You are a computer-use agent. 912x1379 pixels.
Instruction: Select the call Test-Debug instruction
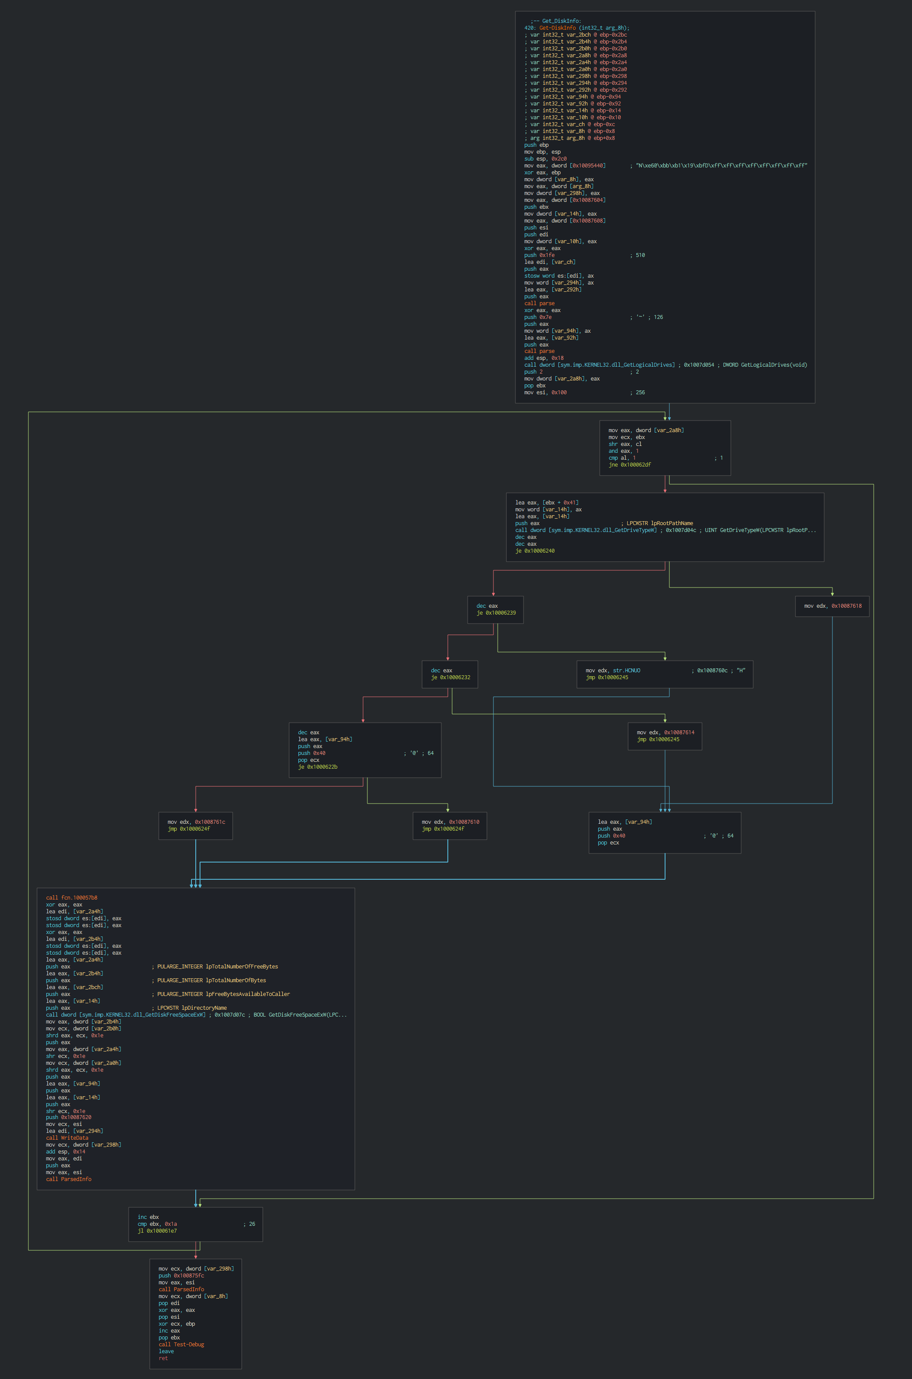tap(181, 1345)
